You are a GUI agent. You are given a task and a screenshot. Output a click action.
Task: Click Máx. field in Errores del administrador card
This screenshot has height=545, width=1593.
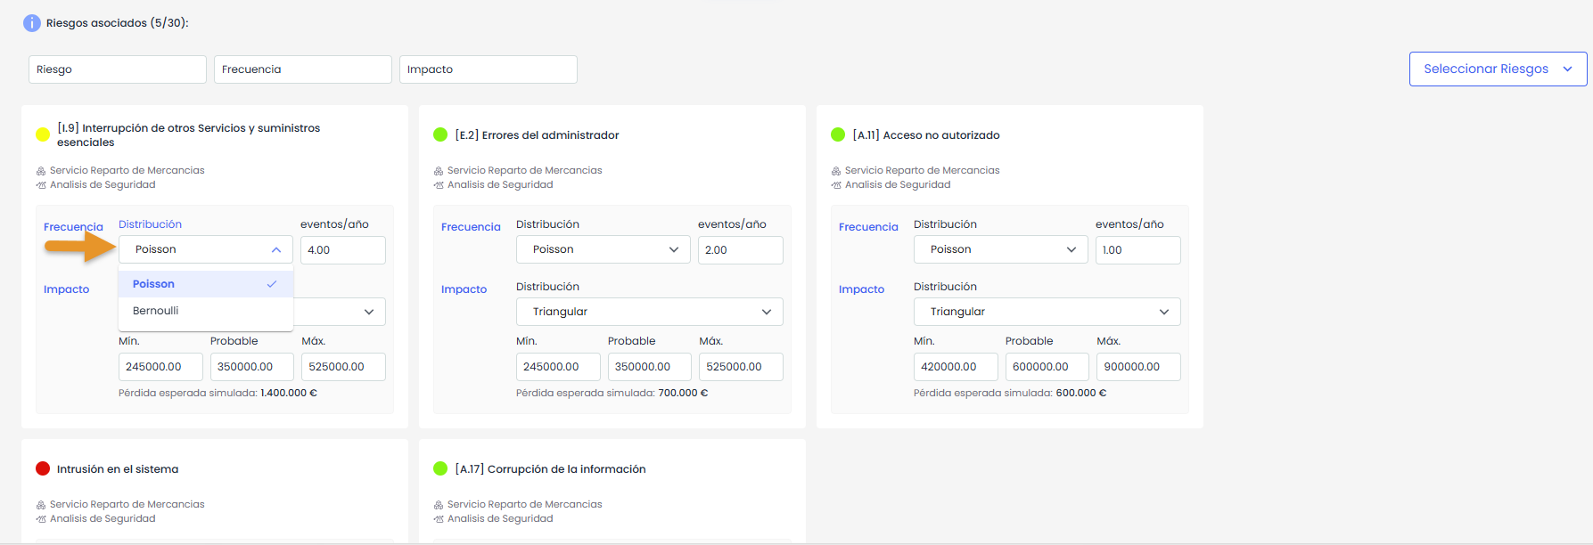(742, 367)
